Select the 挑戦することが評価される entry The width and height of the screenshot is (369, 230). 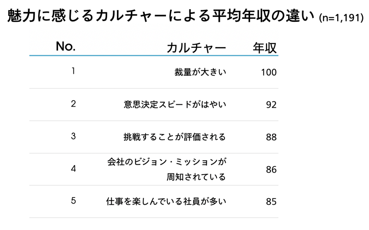(x=175, y=137)
